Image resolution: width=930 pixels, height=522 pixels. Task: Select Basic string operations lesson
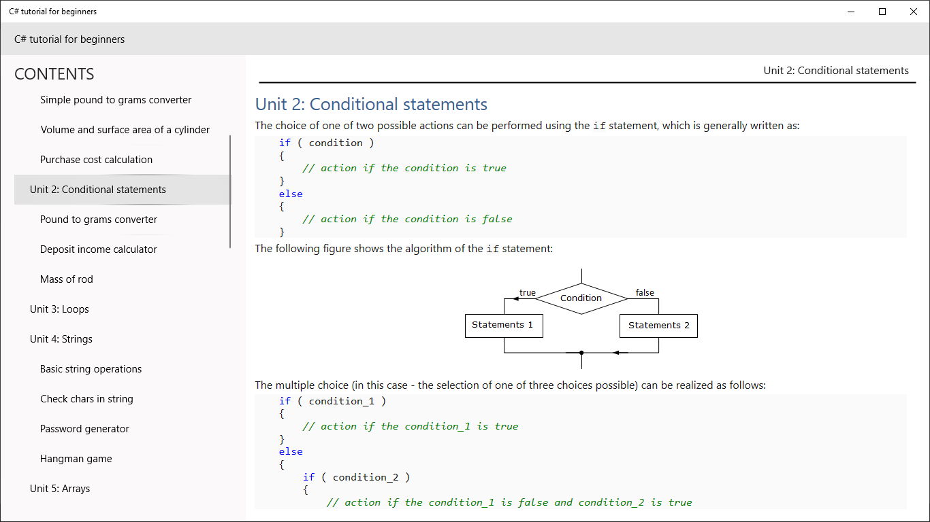(91, 369)
